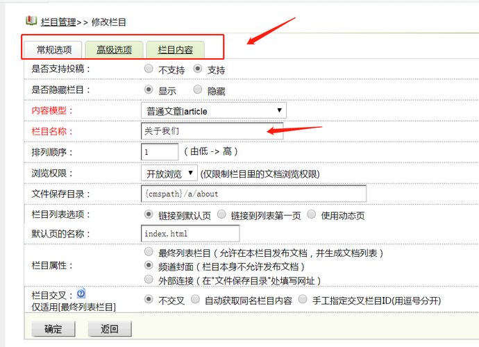Click the 默认页的名称 field with index.html
Viewport: 479px width, 347px height.
(x=190, y=234)
